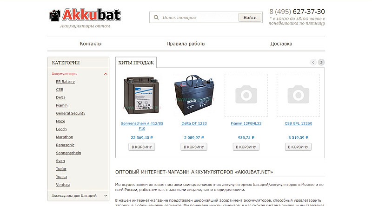Open the Доставка menu item

[281, 44]
